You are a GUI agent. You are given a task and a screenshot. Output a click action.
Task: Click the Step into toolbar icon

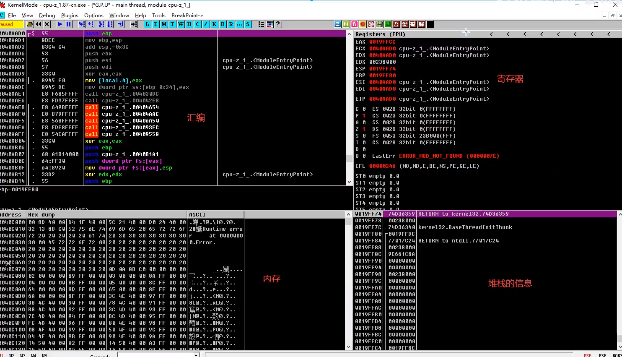[x=82, y=24]
